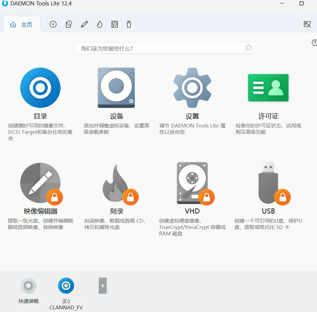The width and height of the screenshot is (317, 312).
Task: Click the 刻录 heading text
Action: (x=116, y=211)
